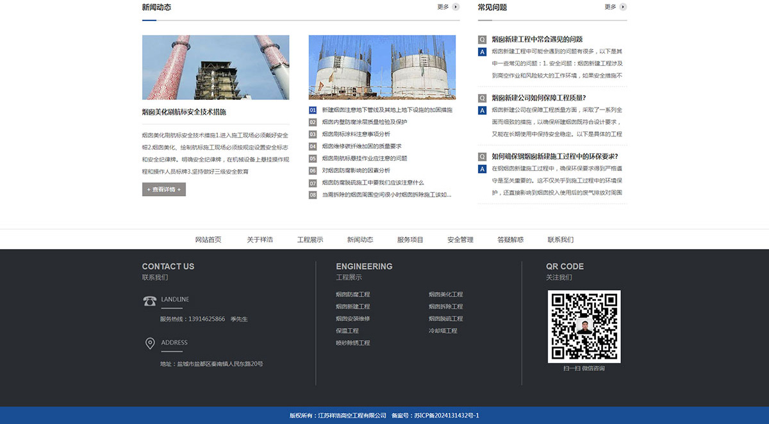Screen dimensions: 769x424
Task: Open news article 烟囱刷标涂料注意事项分析
Action: [356, 135]
